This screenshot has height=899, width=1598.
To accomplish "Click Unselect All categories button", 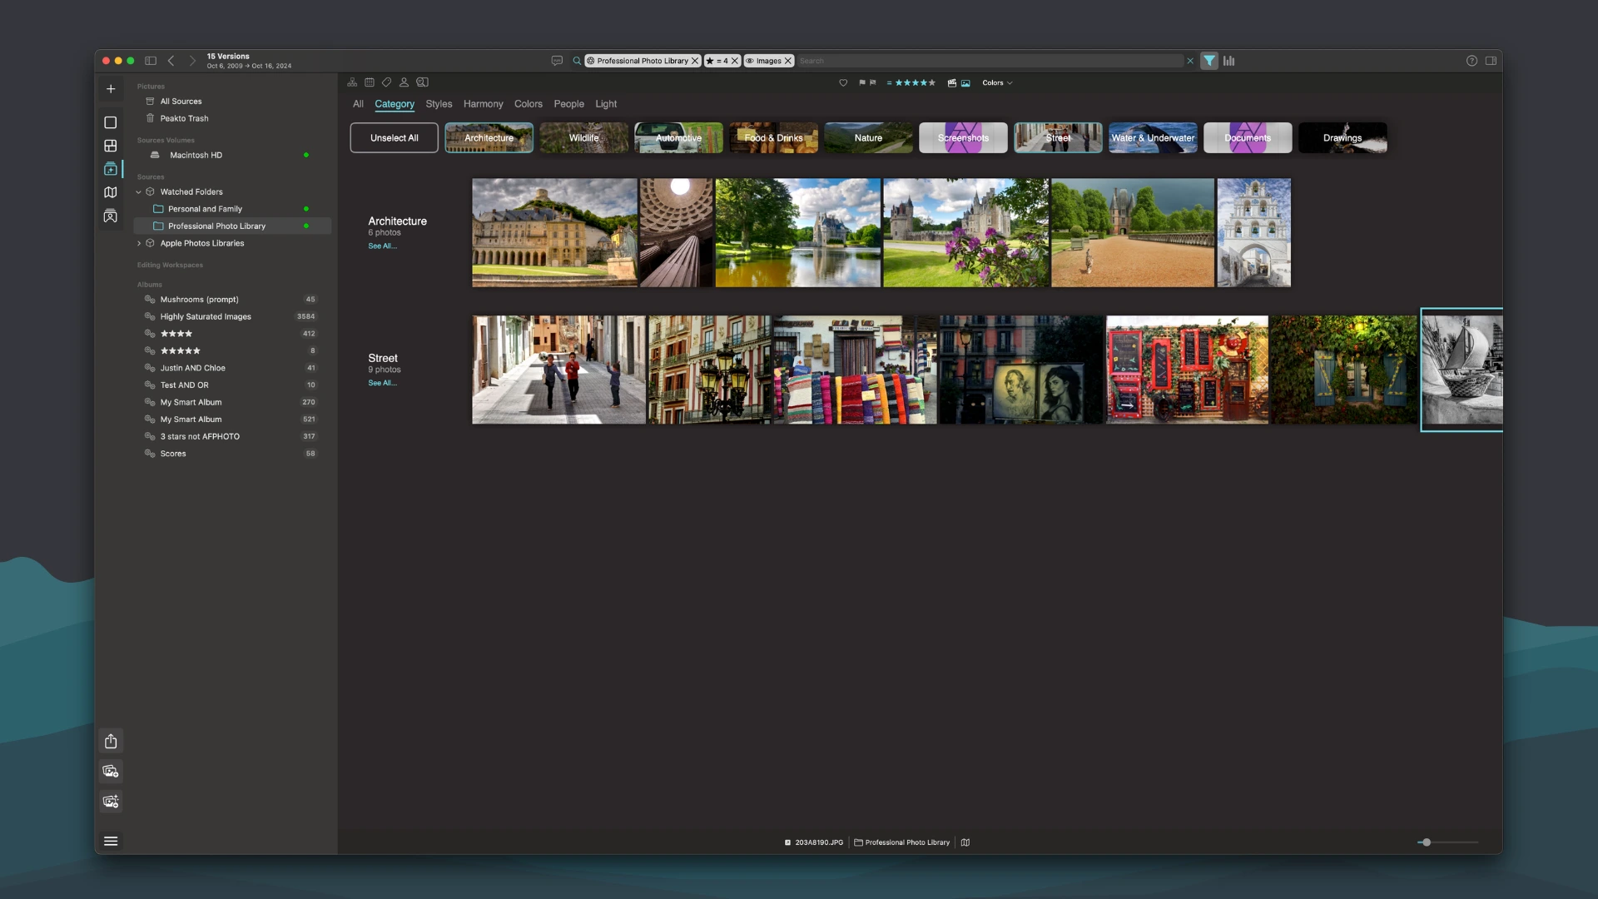I will coord(393,137).
